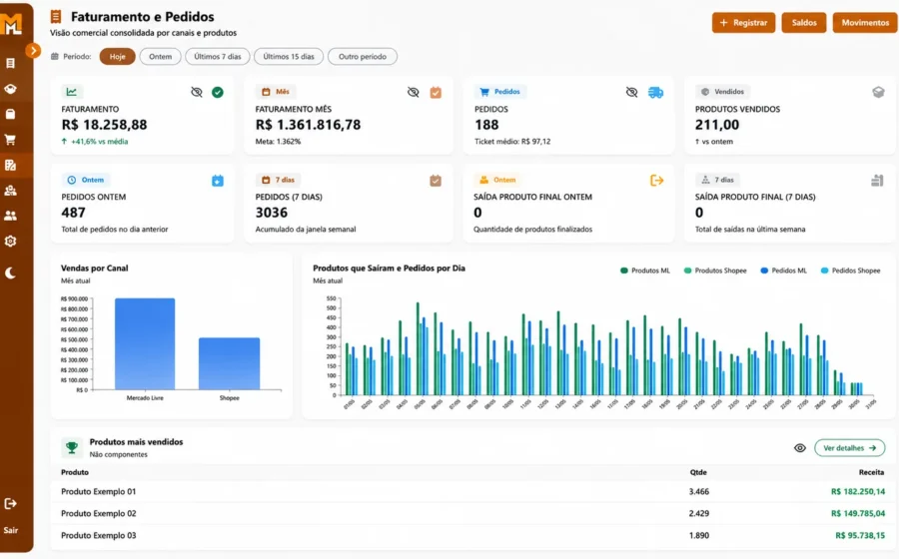Viewport: 899px width, 559px height.
Task: Select the Últimos 7 dias period
Action: 218,57
